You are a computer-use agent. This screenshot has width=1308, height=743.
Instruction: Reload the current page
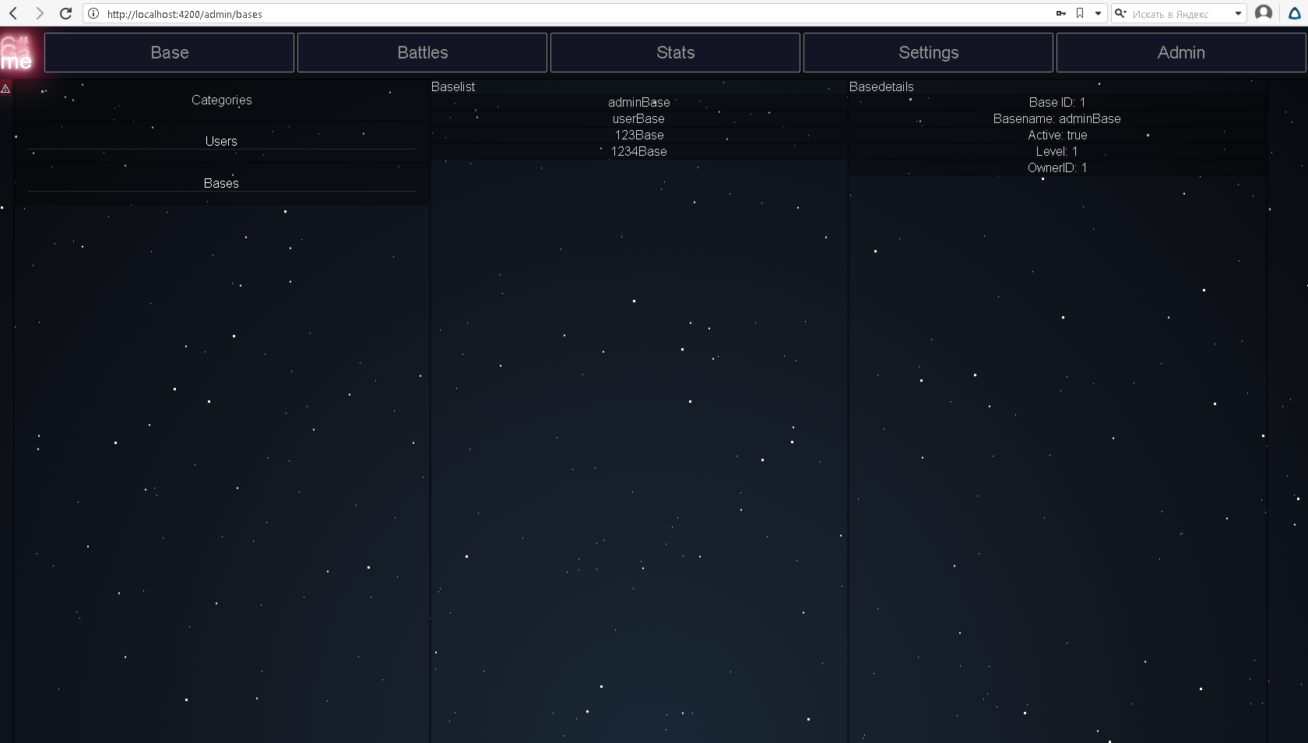click(x=65, y=13)
